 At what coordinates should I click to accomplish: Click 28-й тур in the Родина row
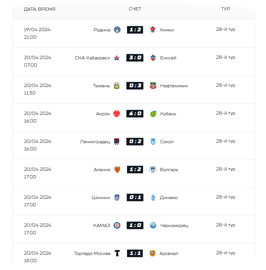226,30
